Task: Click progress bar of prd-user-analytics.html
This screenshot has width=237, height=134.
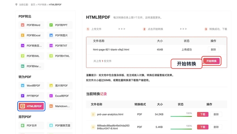Action: coord(181,116)
